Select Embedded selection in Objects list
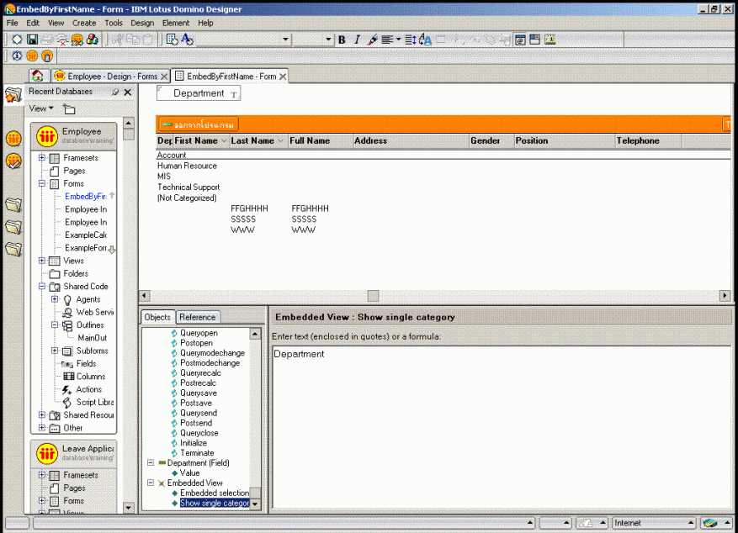This screenshot has height=533, width=738. (215, 493)
